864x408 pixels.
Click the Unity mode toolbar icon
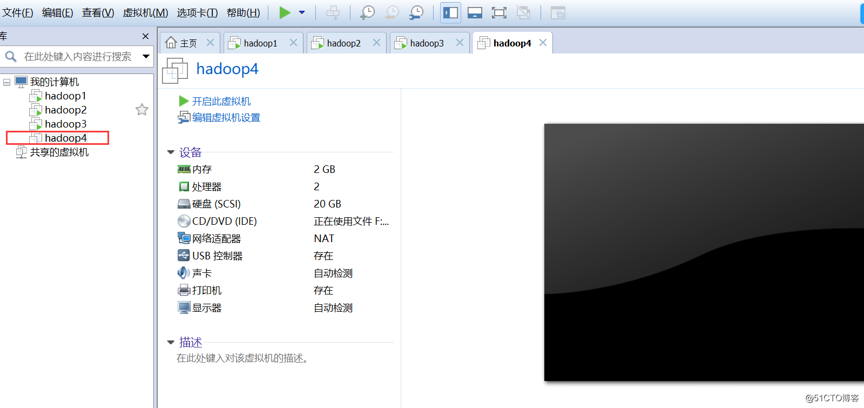click(x=523, y=12)
